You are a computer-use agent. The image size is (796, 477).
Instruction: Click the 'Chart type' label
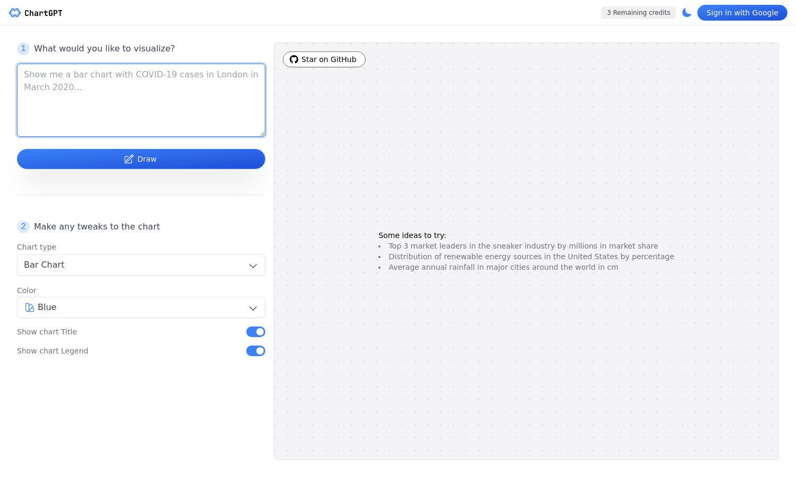pos(37,247)
